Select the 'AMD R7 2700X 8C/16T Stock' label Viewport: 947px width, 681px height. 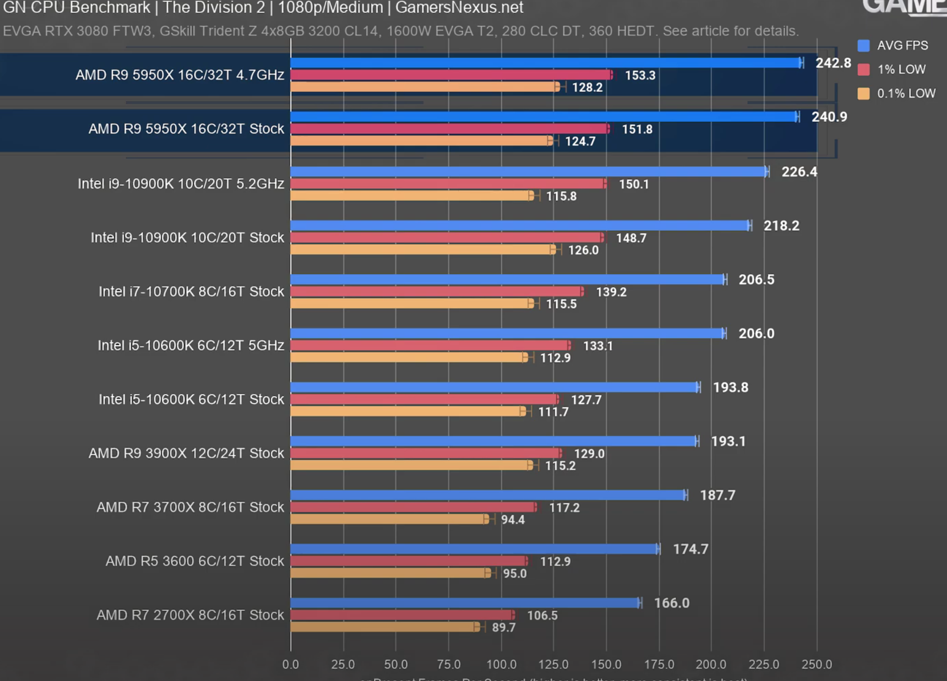190,615
